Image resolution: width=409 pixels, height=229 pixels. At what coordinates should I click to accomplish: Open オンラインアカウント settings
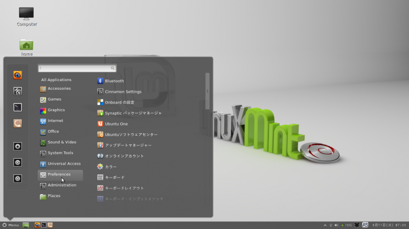[121, 156]
